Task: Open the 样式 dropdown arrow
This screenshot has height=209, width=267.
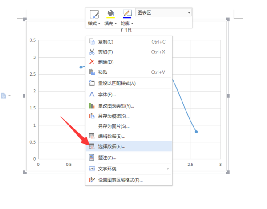Action: [99, 23]
